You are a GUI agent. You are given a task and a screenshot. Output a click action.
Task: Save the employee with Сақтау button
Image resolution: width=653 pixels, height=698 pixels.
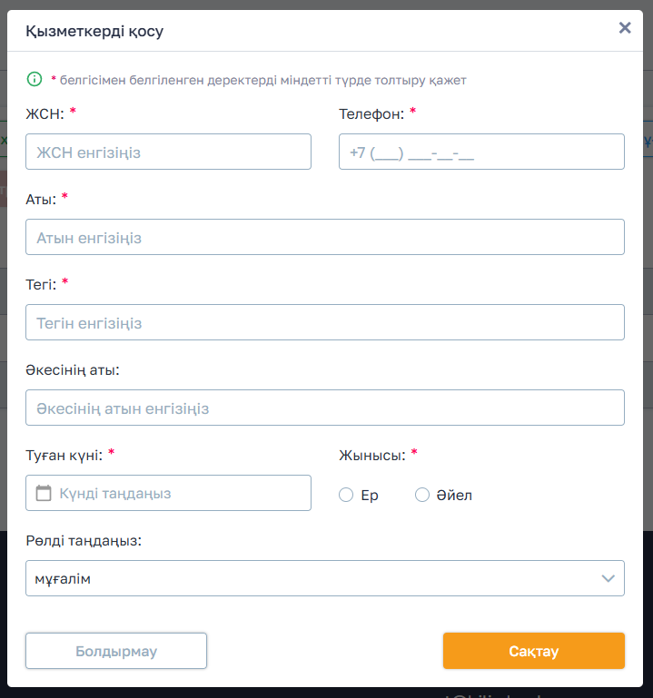click(533, 651)
